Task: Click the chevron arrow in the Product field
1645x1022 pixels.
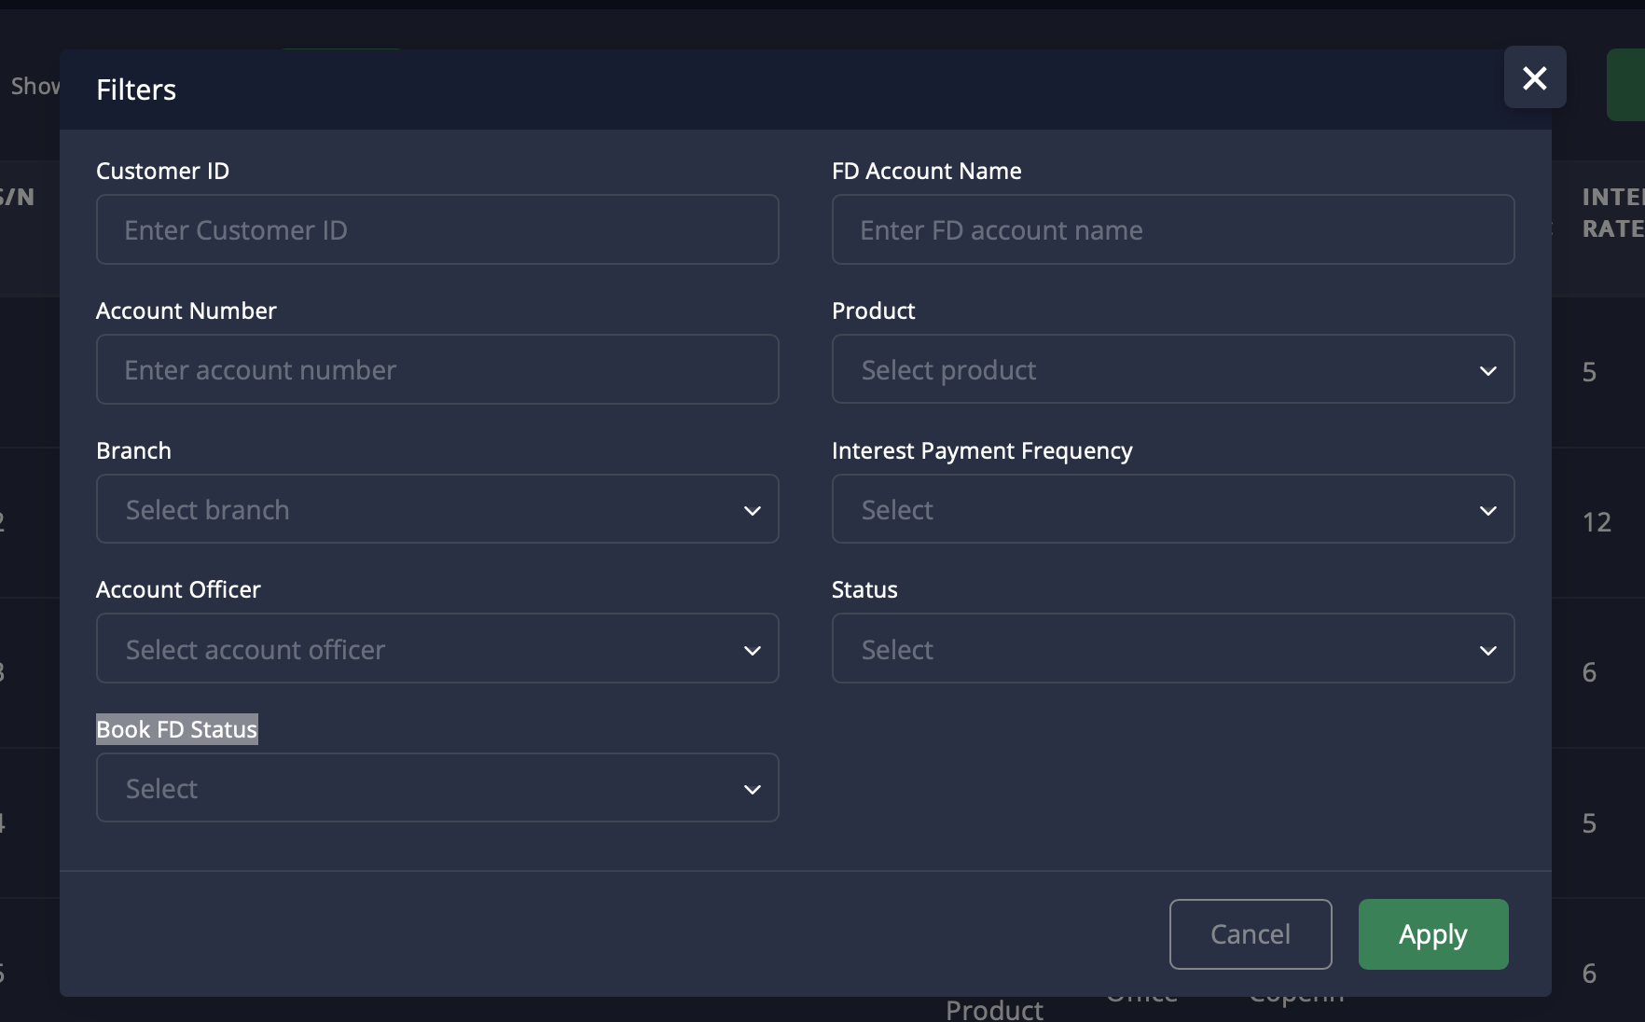Action: [x=1487, y=370]
